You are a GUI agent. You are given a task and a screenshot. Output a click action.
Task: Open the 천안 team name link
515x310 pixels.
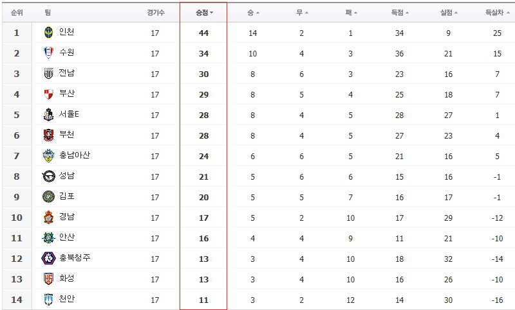coord(67,298)
